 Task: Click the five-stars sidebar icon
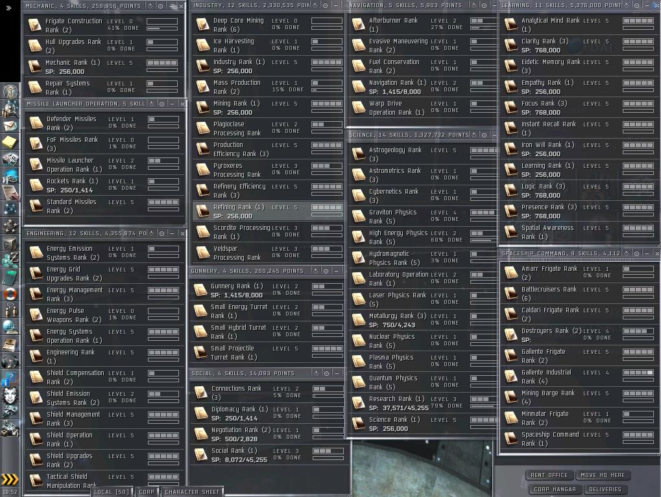pos(10,225)
